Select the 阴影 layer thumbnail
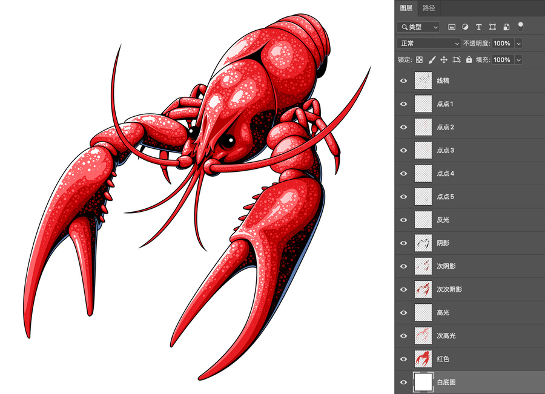 point(423,243)
